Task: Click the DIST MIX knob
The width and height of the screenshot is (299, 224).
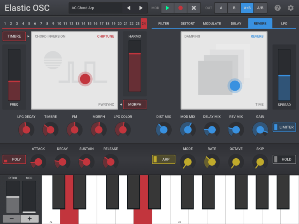Action: (x=164, y=129)
